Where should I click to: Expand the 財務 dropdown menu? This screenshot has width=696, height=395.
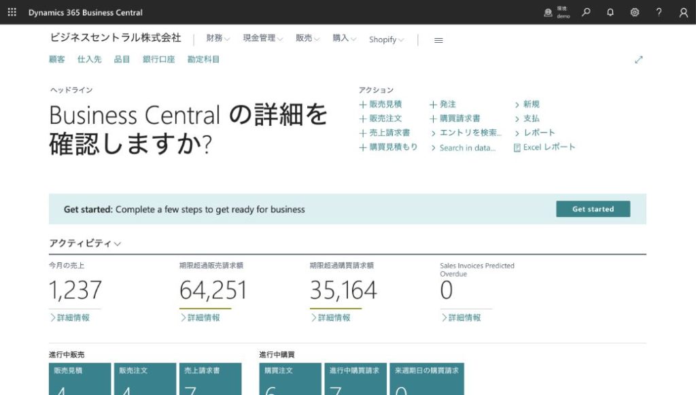tap(217, 39)
